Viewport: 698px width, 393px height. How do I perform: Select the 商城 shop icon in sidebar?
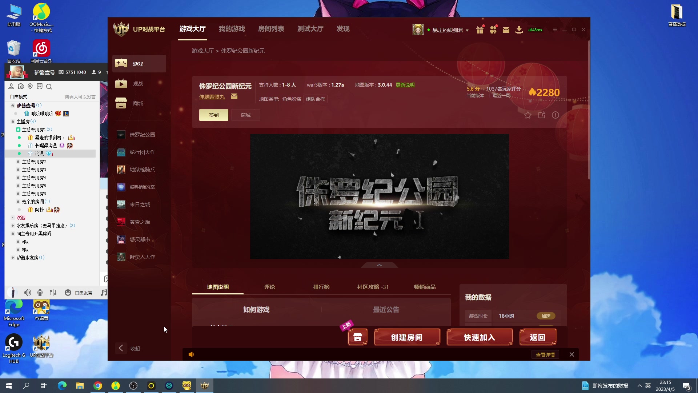click(121, 103)
